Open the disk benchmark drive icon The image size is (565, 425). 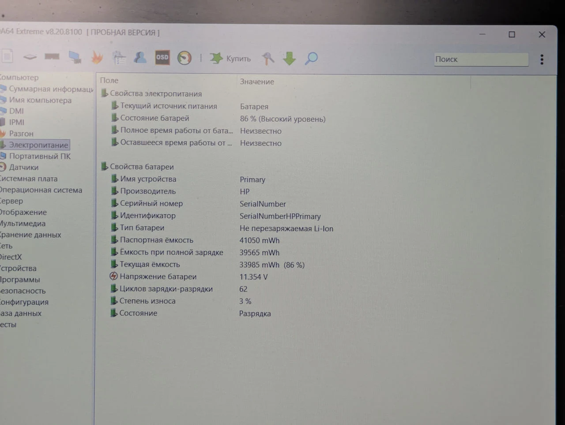pyautogui.click(x=30, y=57)
